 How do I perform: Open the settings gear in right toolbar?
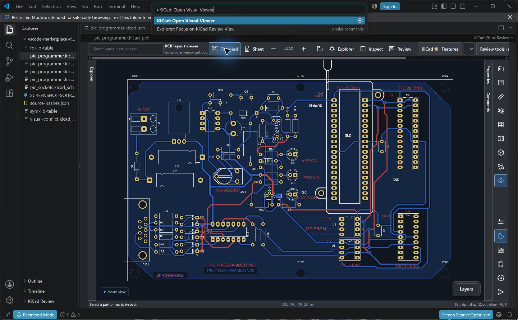pyautogui.click(x=501, y=278)
